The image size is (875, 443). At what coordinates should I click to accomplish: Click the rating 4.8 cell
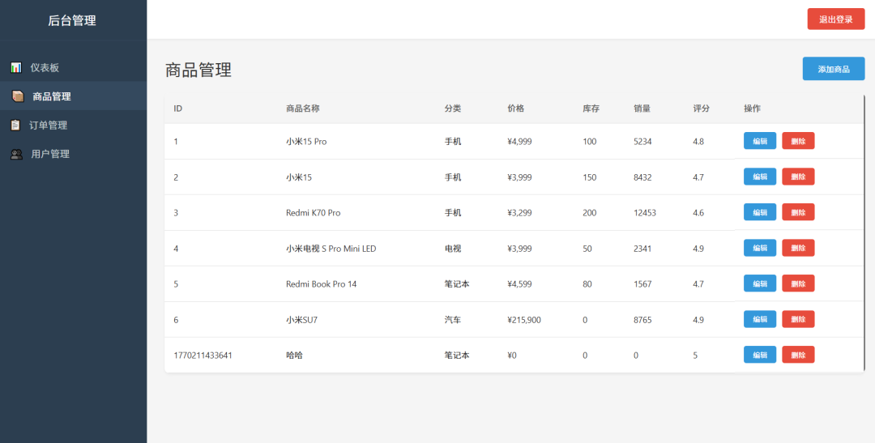698,141
